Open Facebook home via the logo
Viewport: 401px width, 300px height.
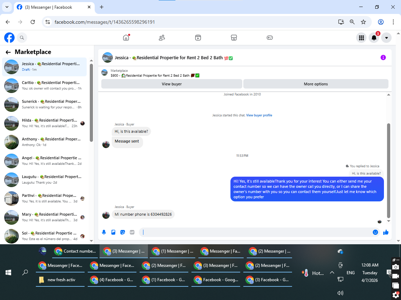coord(9,38)
